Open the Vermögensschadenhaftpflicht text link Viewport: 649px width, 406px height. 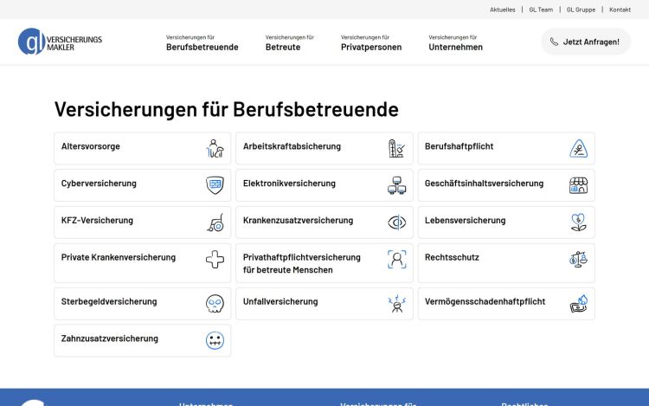485,301
